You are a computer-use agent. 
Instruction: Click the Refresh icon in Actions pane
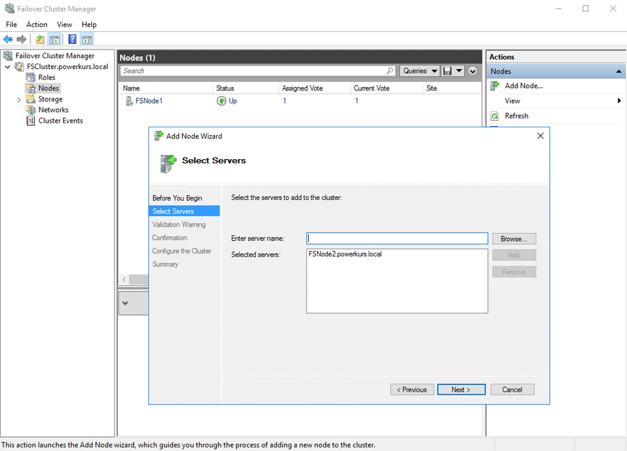click(495, 116)
